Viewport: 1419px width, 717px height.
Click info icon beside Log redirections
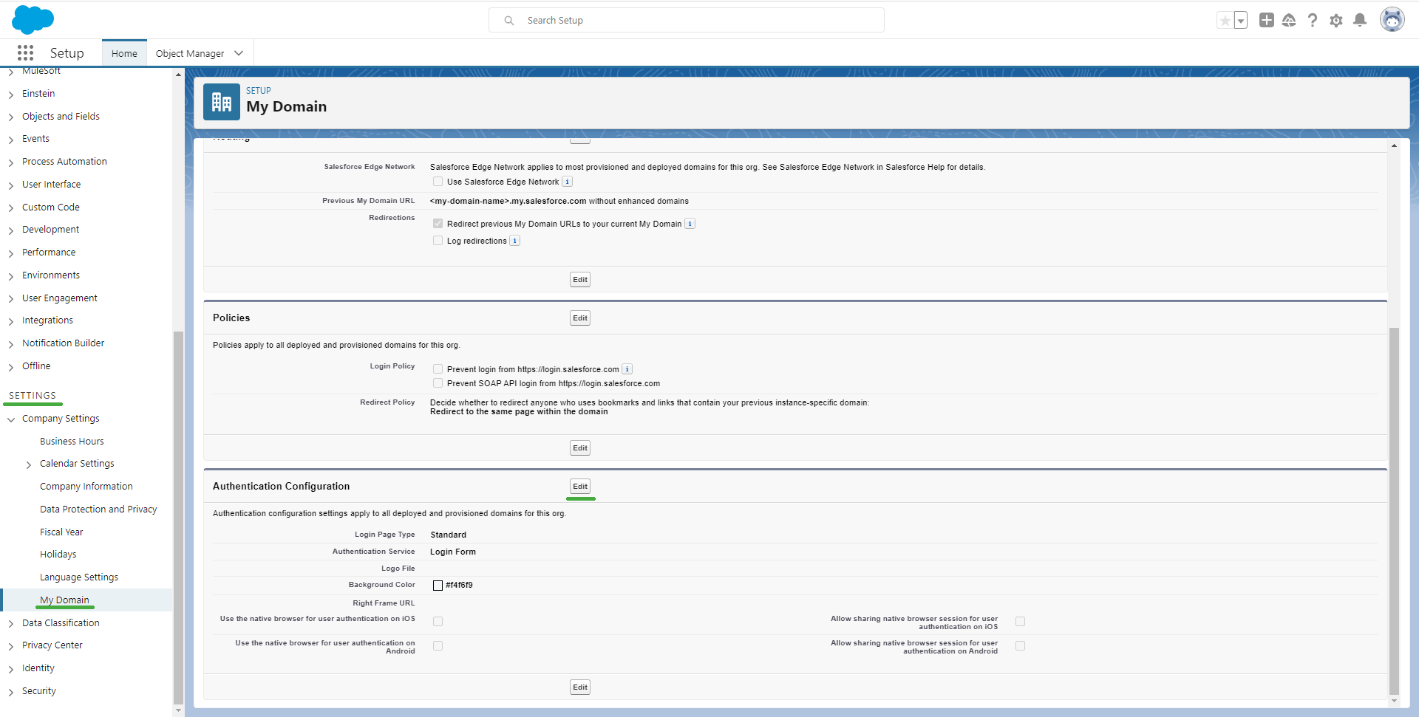pyautogui.click(x=515, y=241)
